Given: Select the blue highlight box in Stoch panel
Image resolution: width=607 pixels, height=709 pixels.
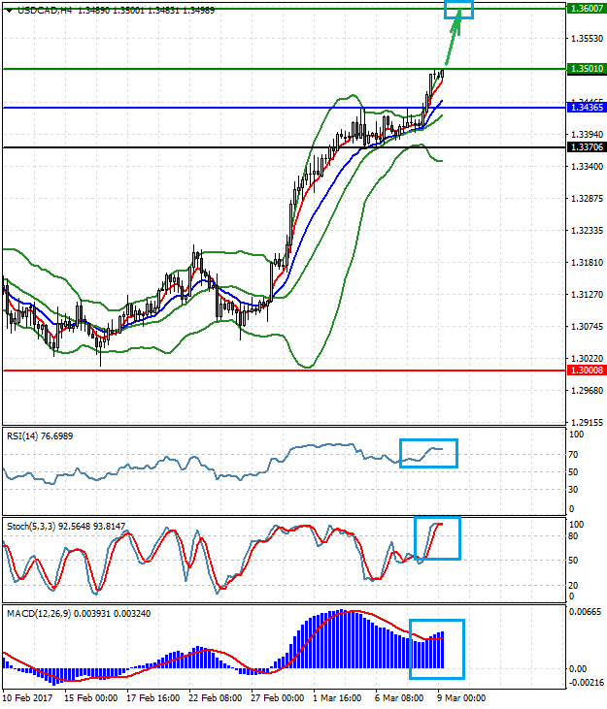Looking at the screenshot, I should (437, 537).
